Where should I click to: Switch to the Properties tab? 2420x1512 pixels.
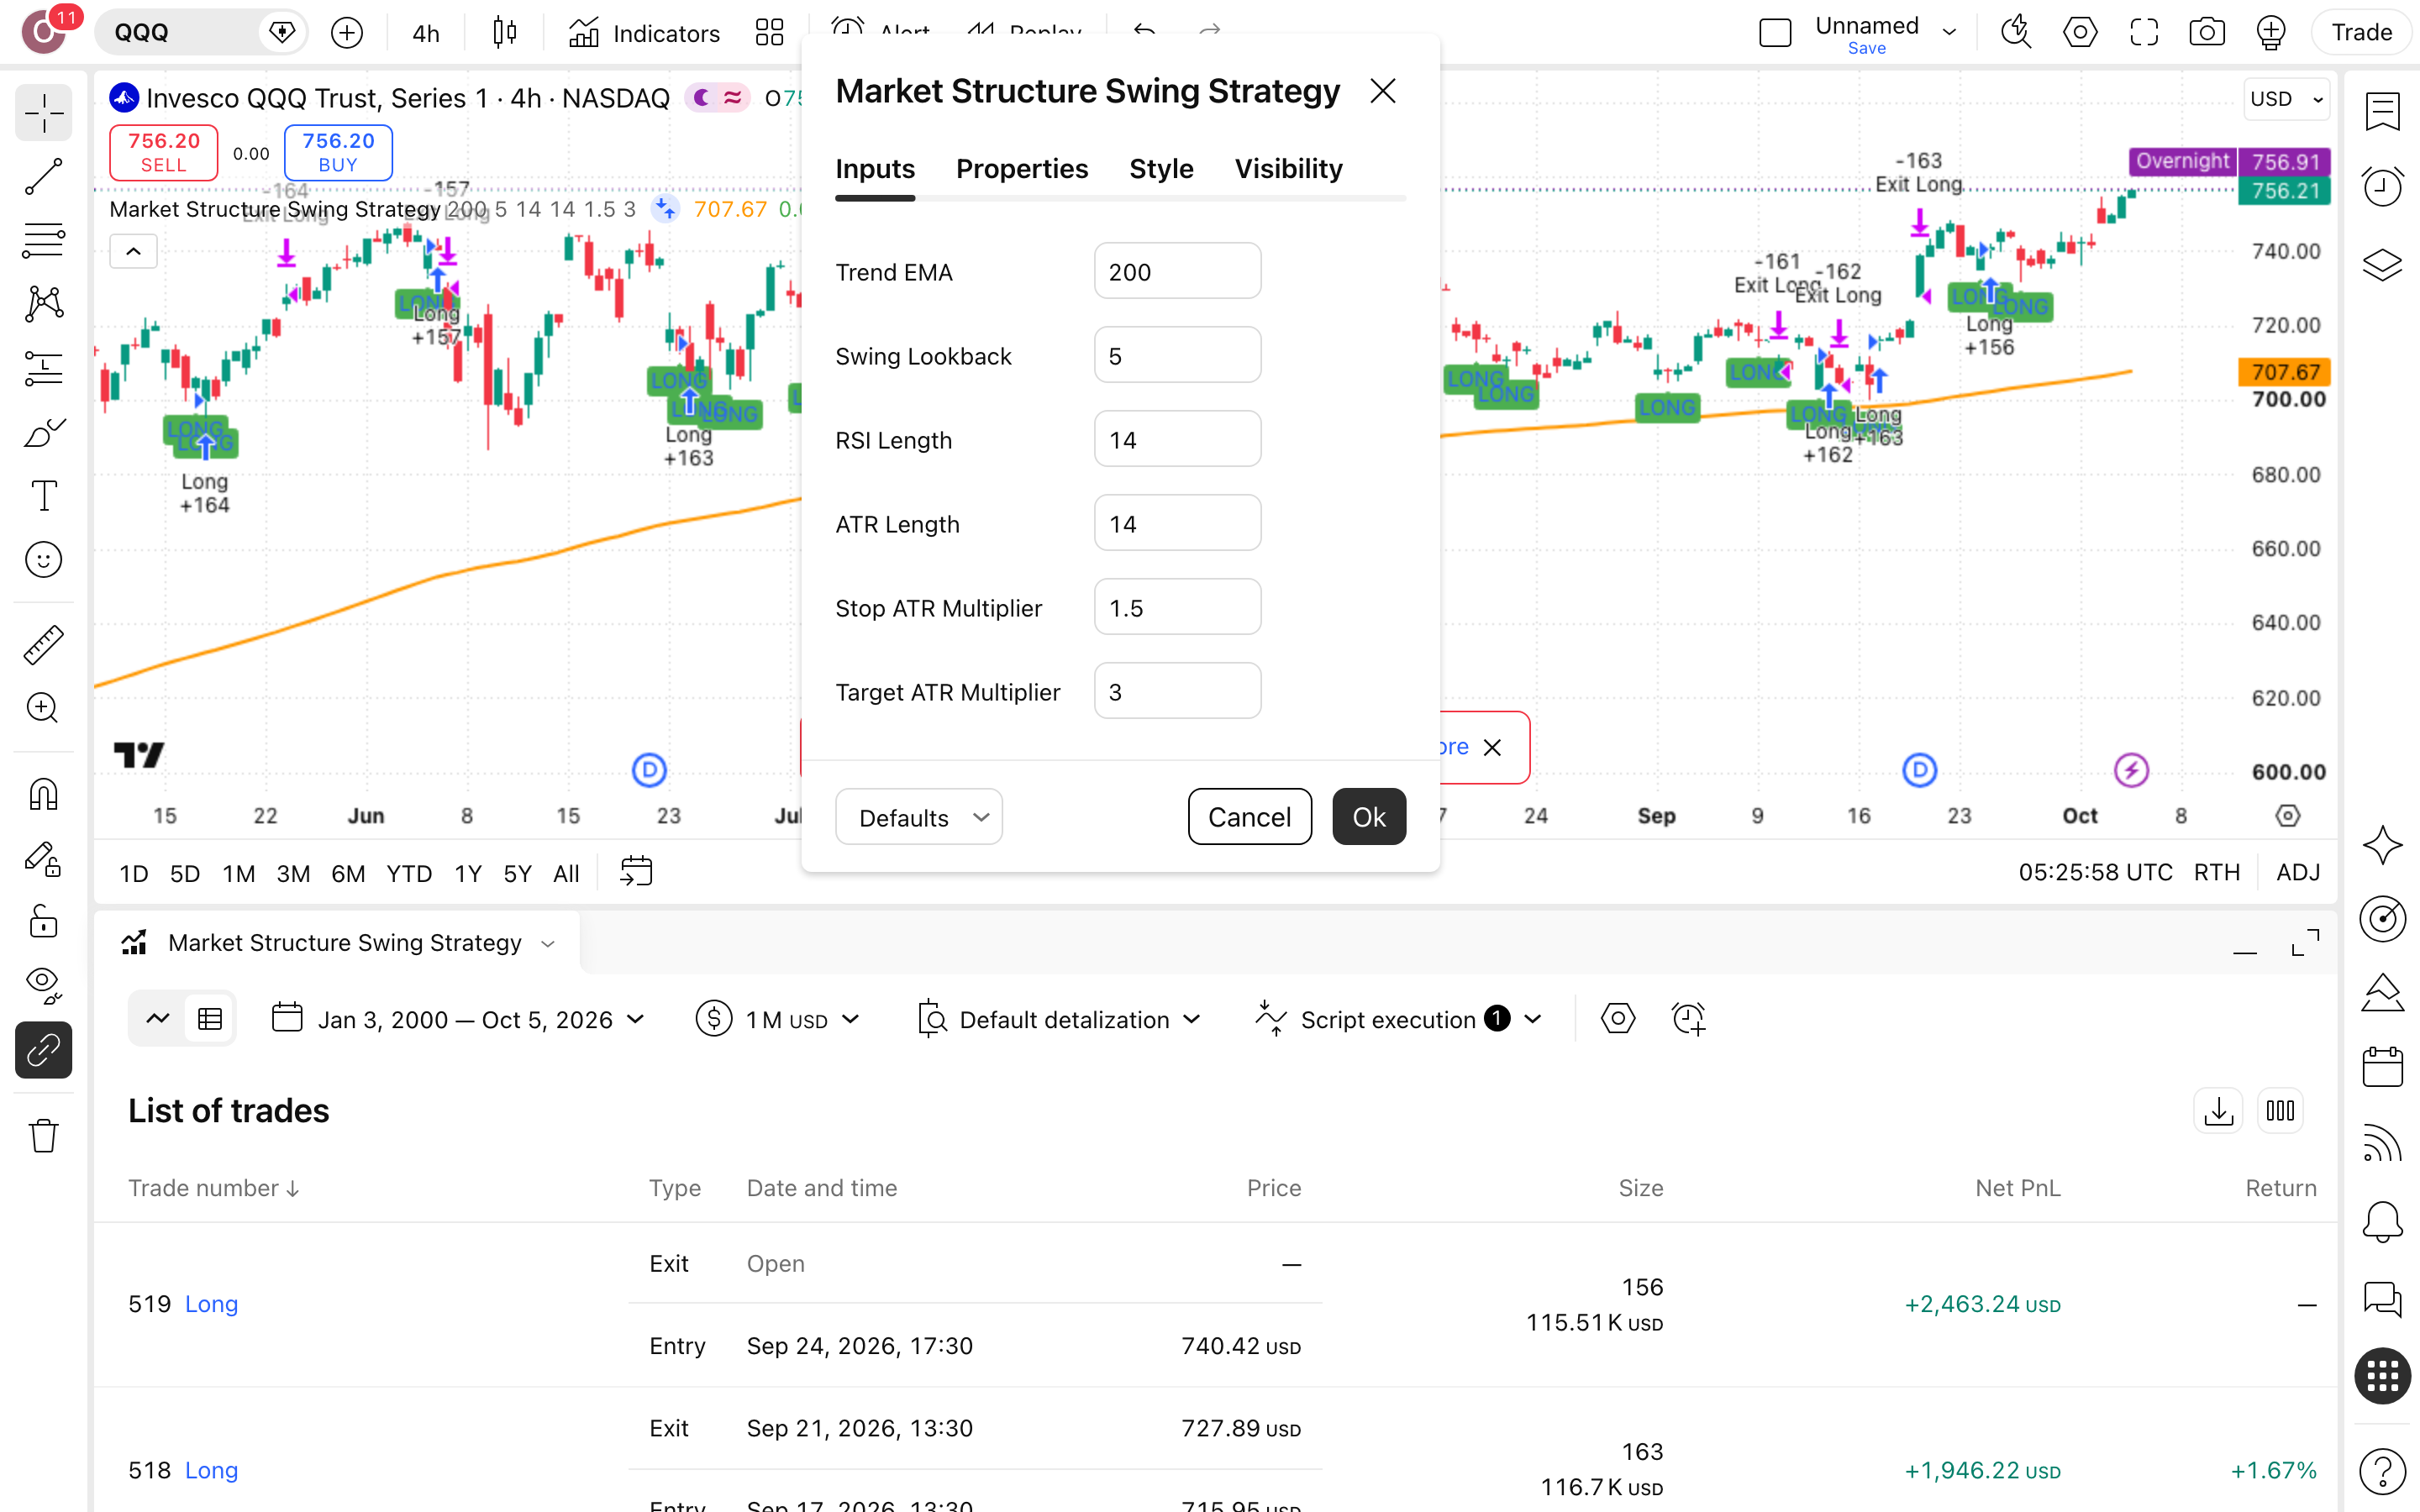[x=1022, y=169]
